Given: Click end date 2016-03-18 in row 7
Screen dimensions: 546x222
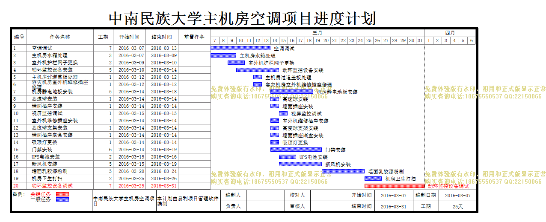Looking at the screenshot, I should pyautogui.click(x=164, y=92).
